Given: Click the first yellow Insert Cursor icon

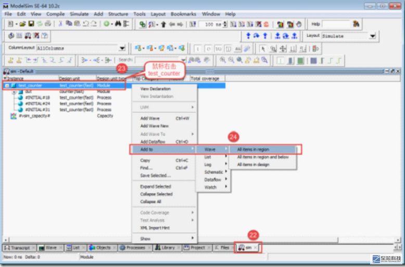Looking at the screenshot, I should click(x=11, y=60).
